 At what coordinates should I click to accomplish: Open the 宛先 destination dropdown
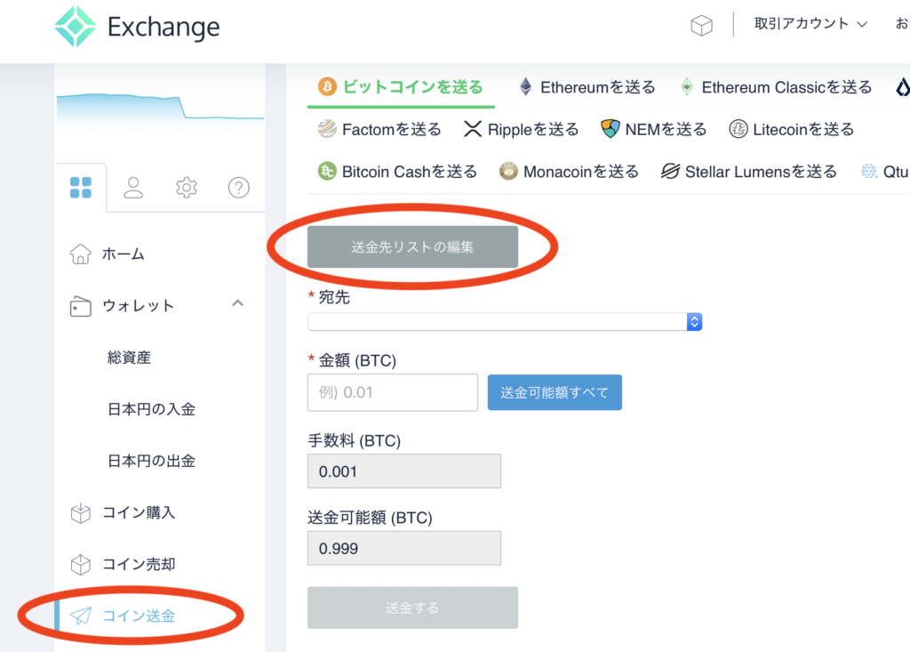pyautogui.click(x=505, y=322)
